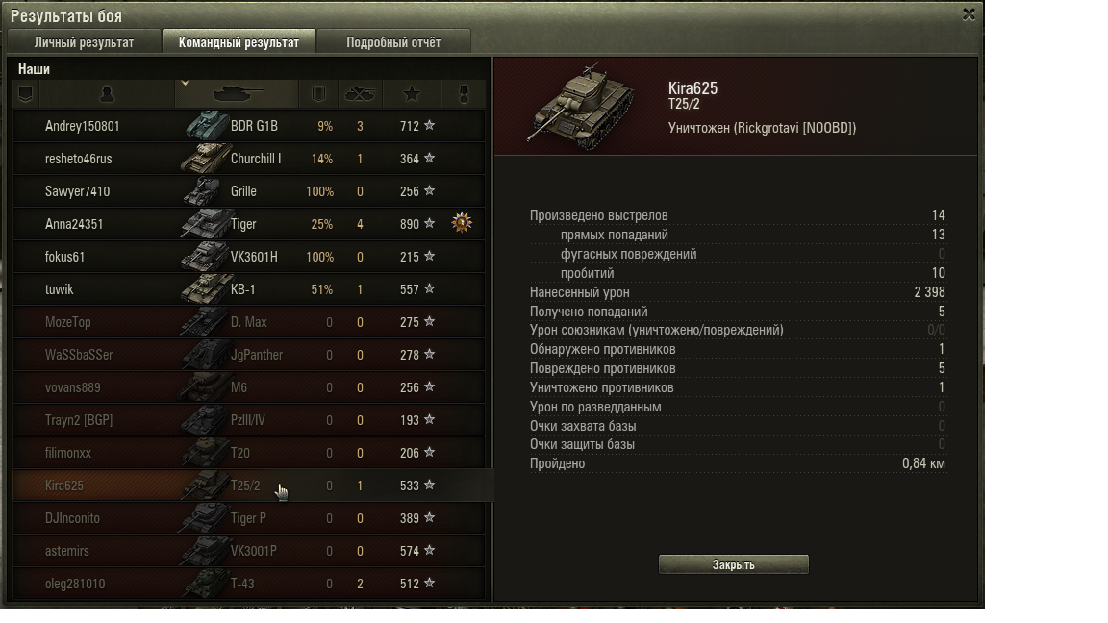Open the Личный результат tab
The height and width of the screenshot is (623, 1108).
pos(84,42)
